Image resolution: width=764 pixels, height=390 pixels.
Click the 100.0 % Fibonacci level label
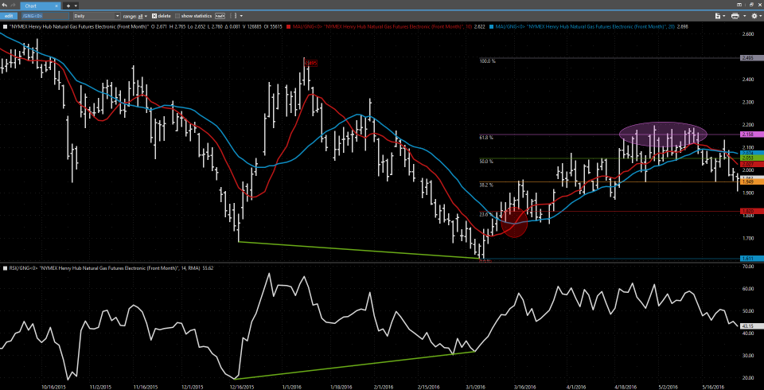click(x=487, y=61)
